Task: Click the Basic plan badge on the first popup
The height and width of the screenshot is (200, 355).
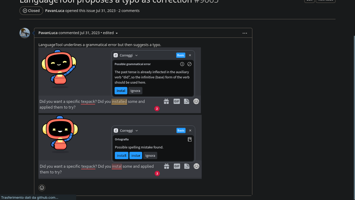Action: pos(181,55)
